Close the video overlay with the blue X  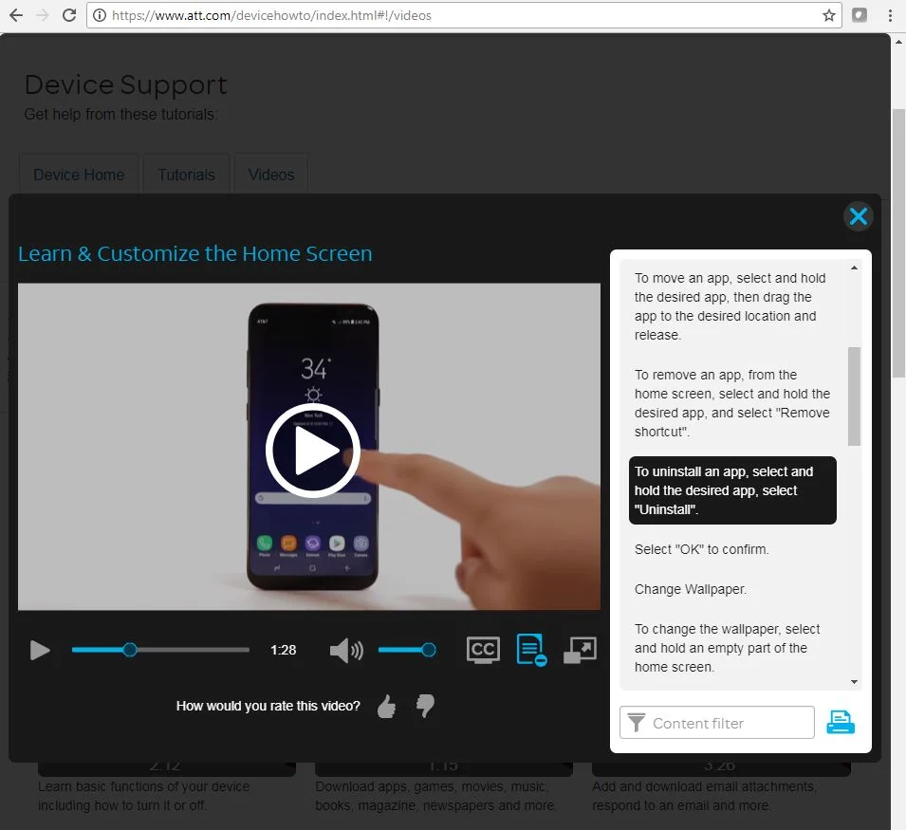(x=858, y=216)
